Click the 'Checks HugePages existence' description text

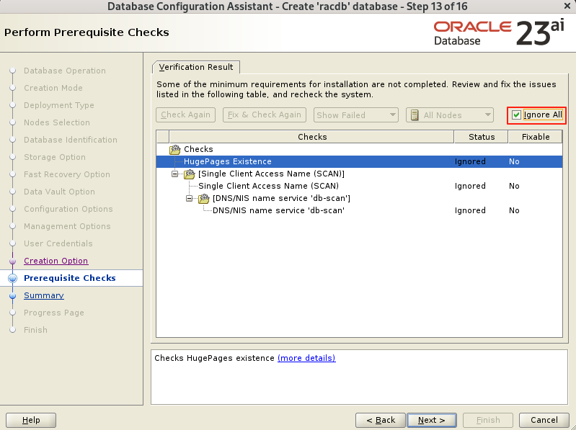click(x=214, y=358)
